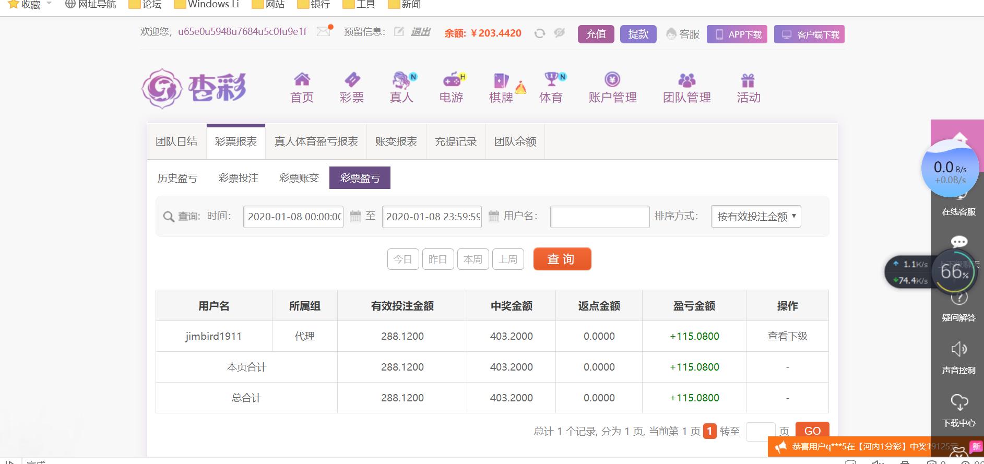Switch to the 账变报表 tab

pyautogui.click(x=396, y=141)
